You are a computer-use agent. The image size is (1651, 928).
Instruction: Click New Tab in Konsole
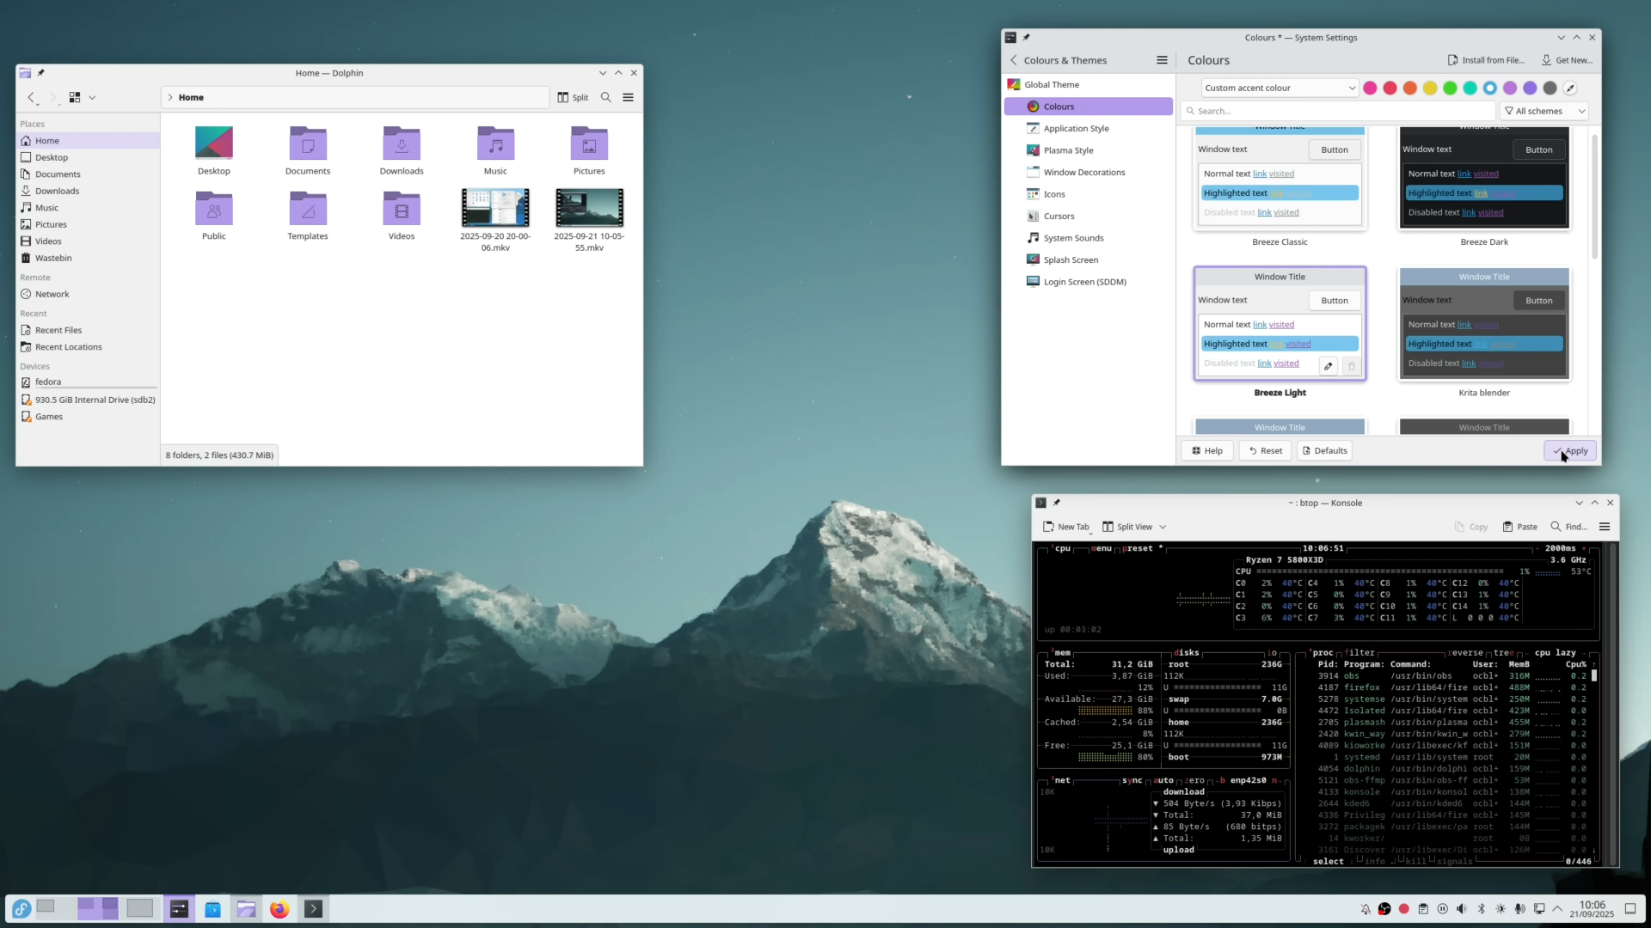pos(1065,527)
